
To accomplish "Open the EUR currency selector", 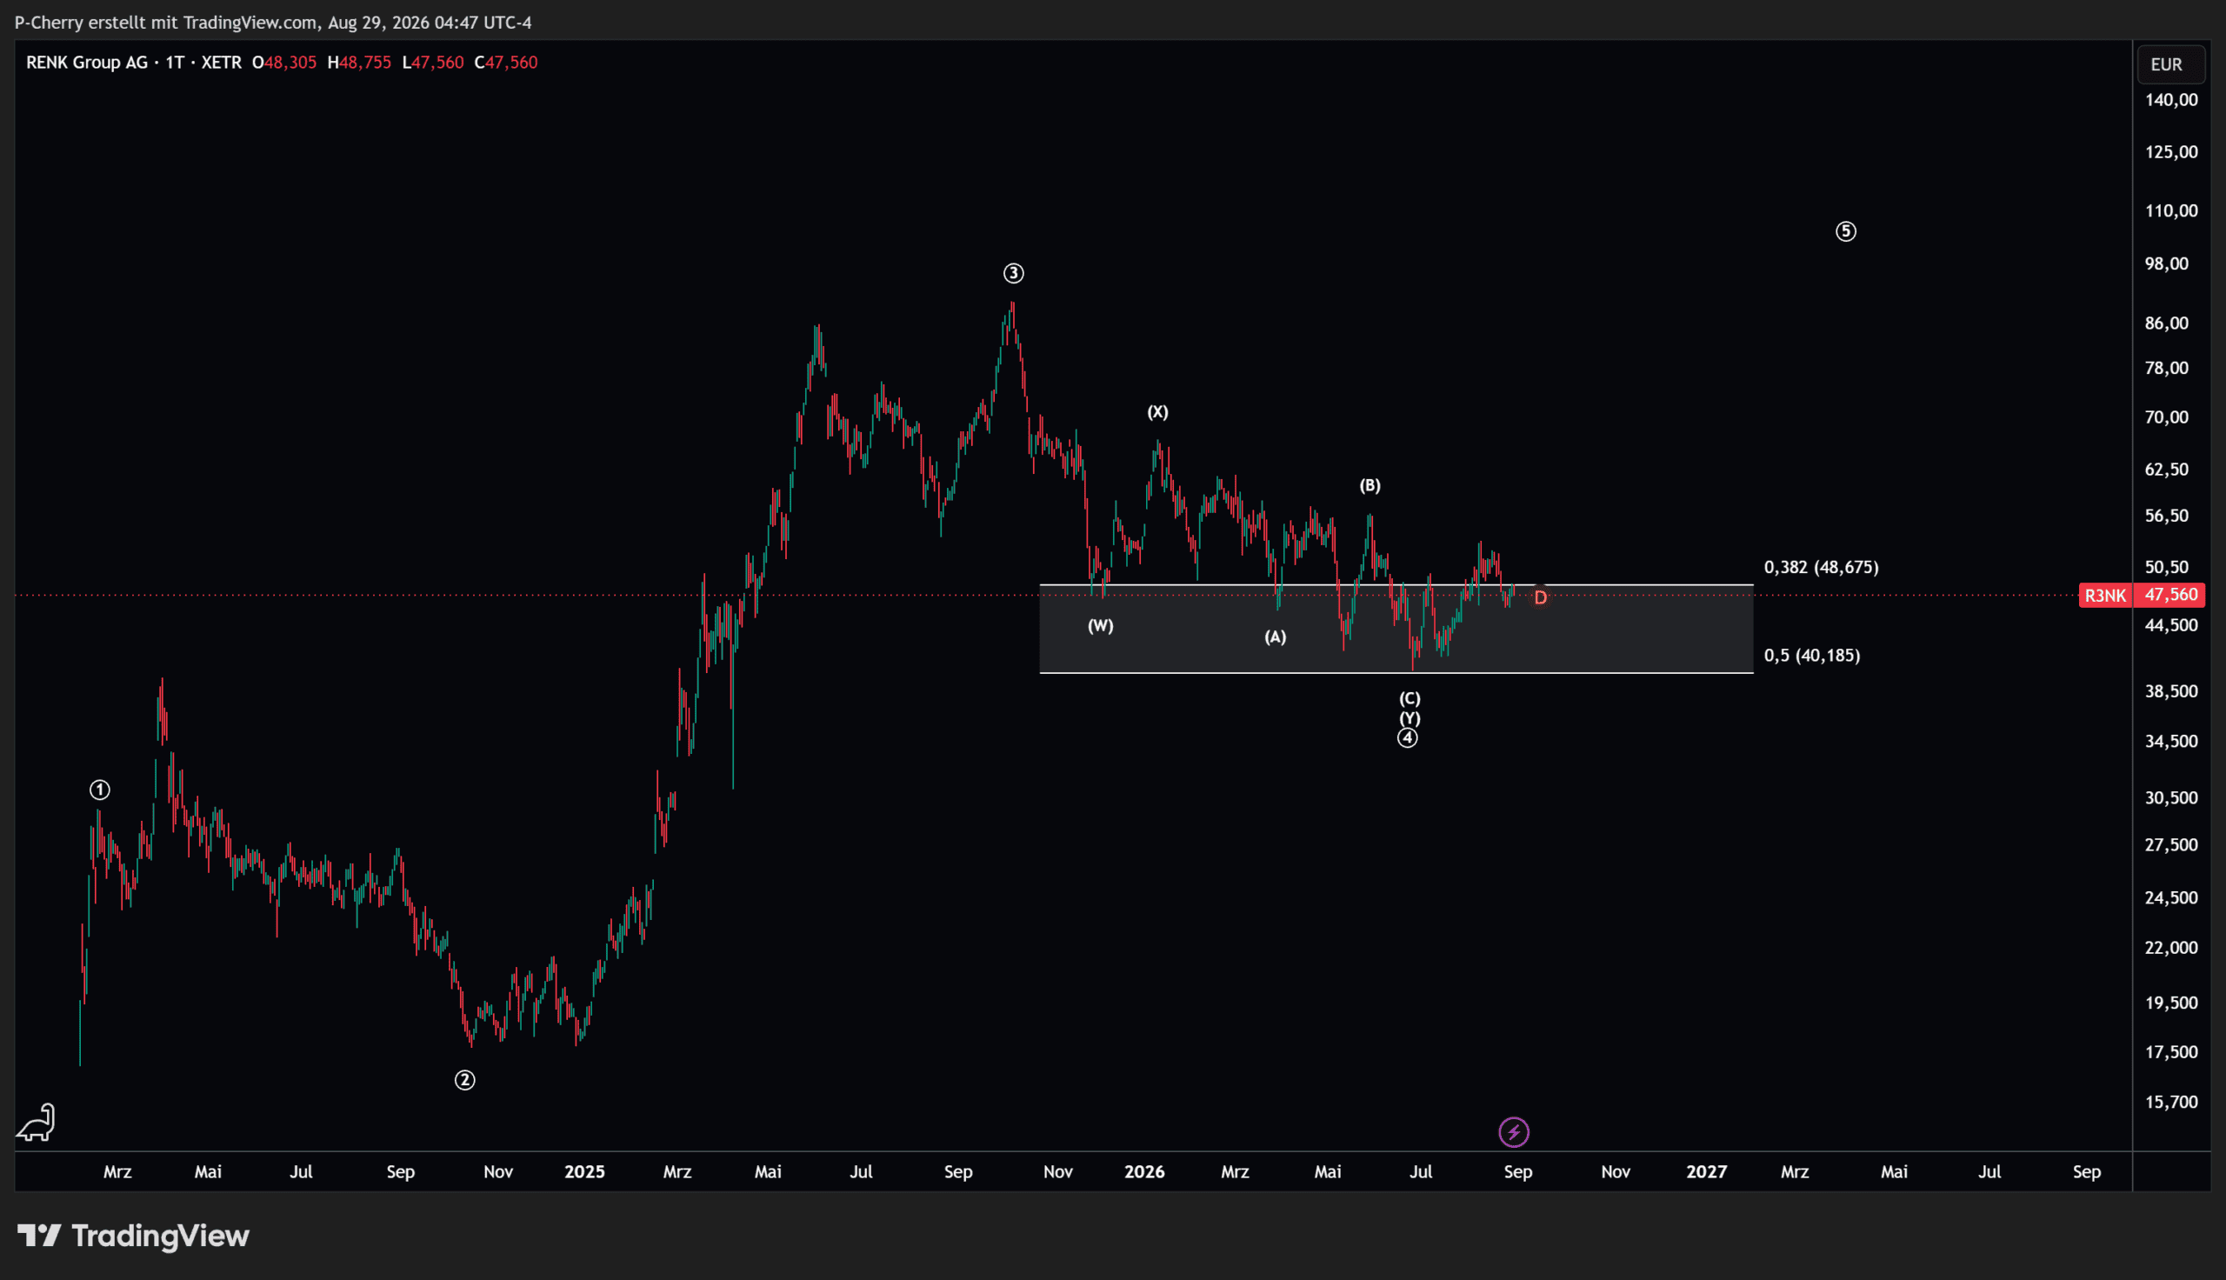I will point(2170,64).
